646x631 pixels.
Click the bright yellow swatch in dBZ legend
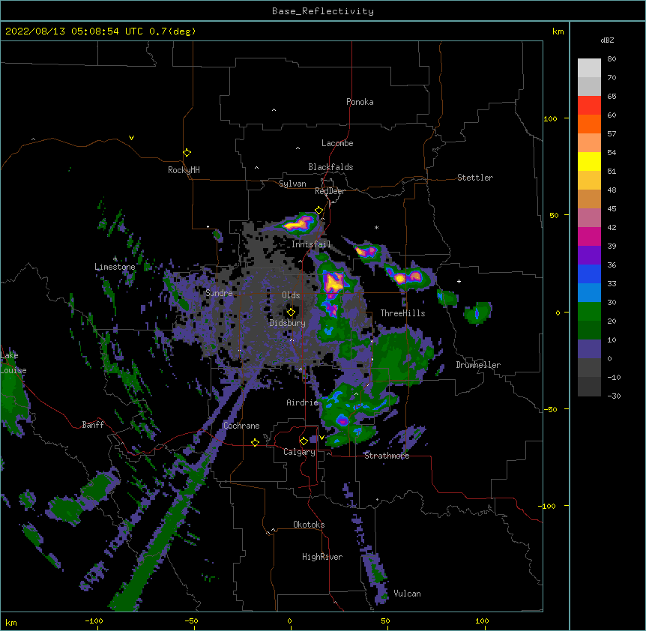point(589,161)
